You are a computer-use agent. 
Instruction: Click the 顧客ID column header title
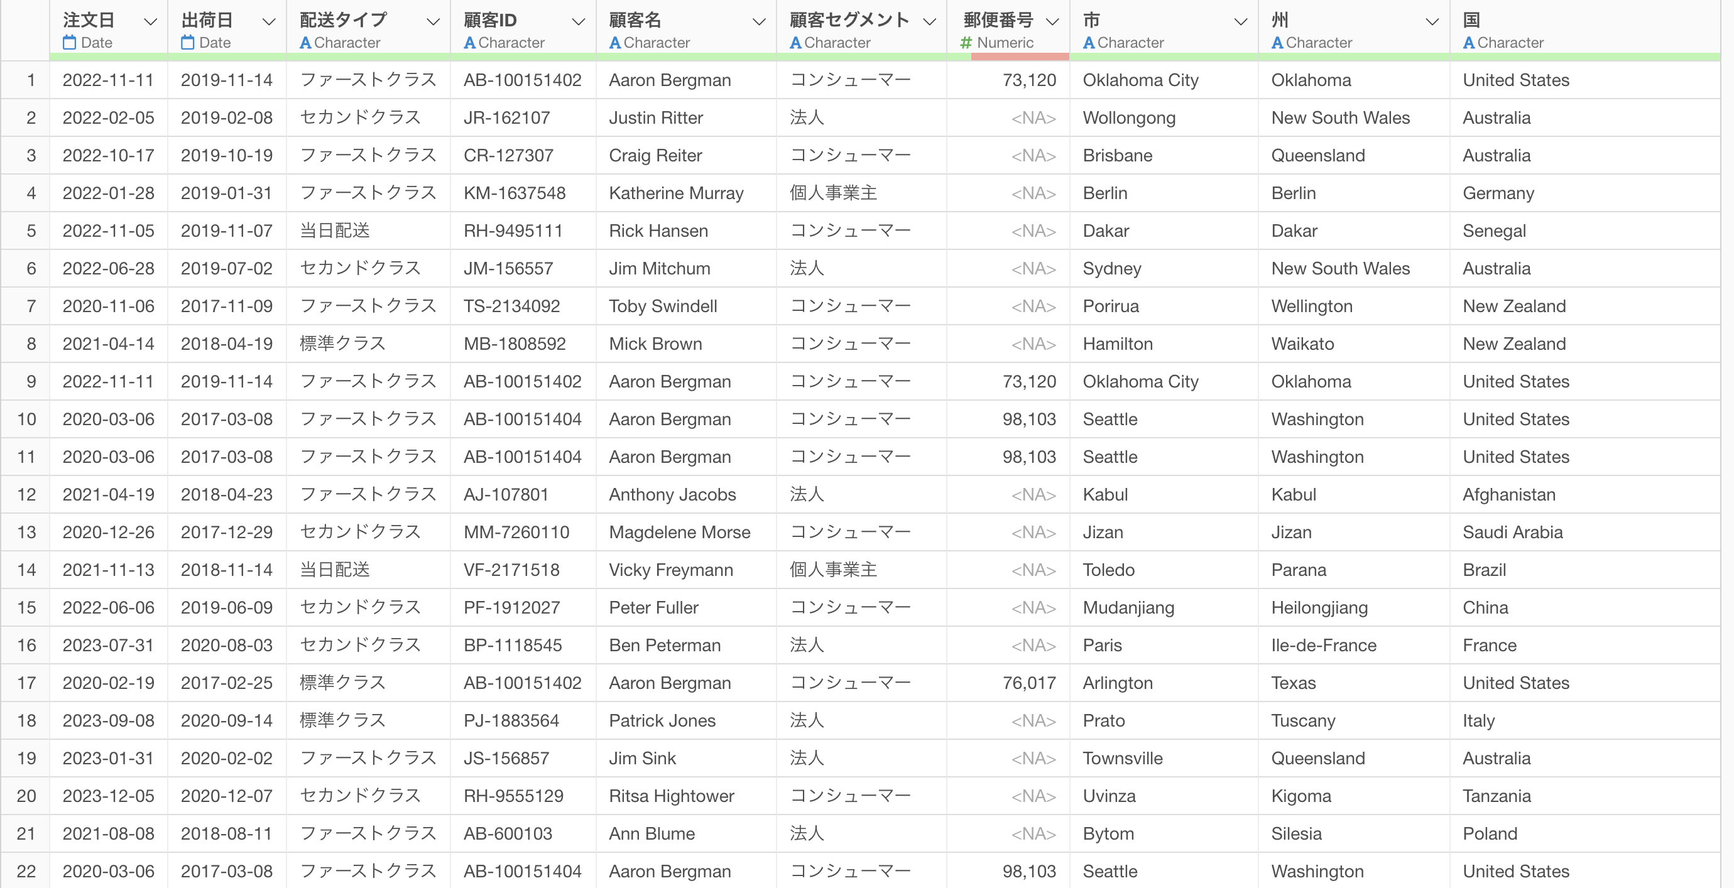pyautogui.click(x=490, y=20)
